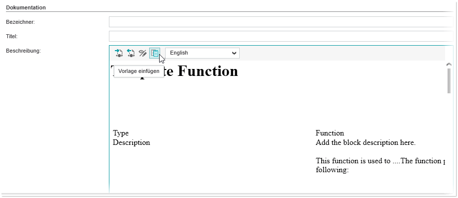Click the "following:" text line

[332, 170]
